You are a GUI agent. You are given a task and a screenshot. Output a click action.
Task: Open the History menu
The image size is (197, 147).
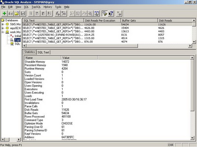(48, 7)
